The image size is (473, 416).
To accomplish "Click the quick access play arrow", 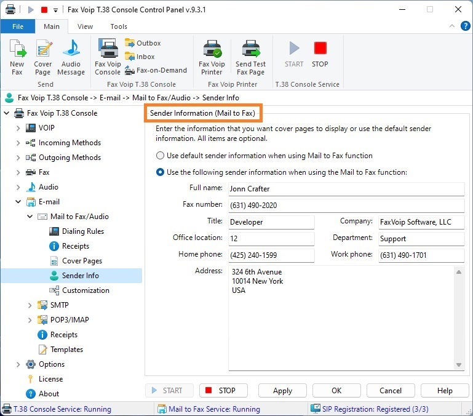I will pos(31,10).
